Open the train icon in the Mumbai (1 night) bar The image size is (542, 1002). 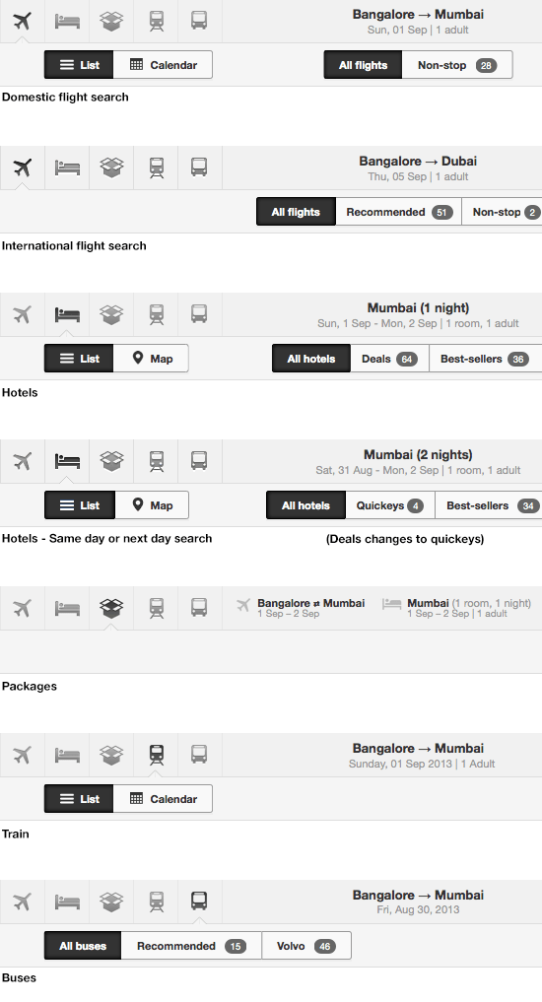pos(157,315)
